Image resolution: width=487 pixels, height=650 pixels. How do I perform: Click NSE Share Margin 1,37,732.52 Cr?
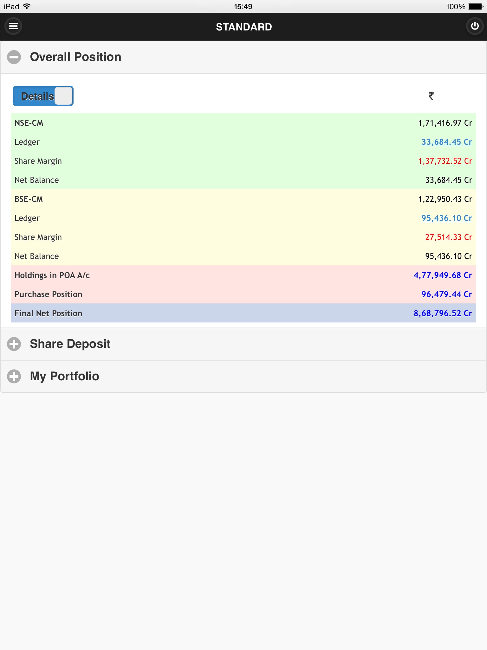click(x=445, y=161)
